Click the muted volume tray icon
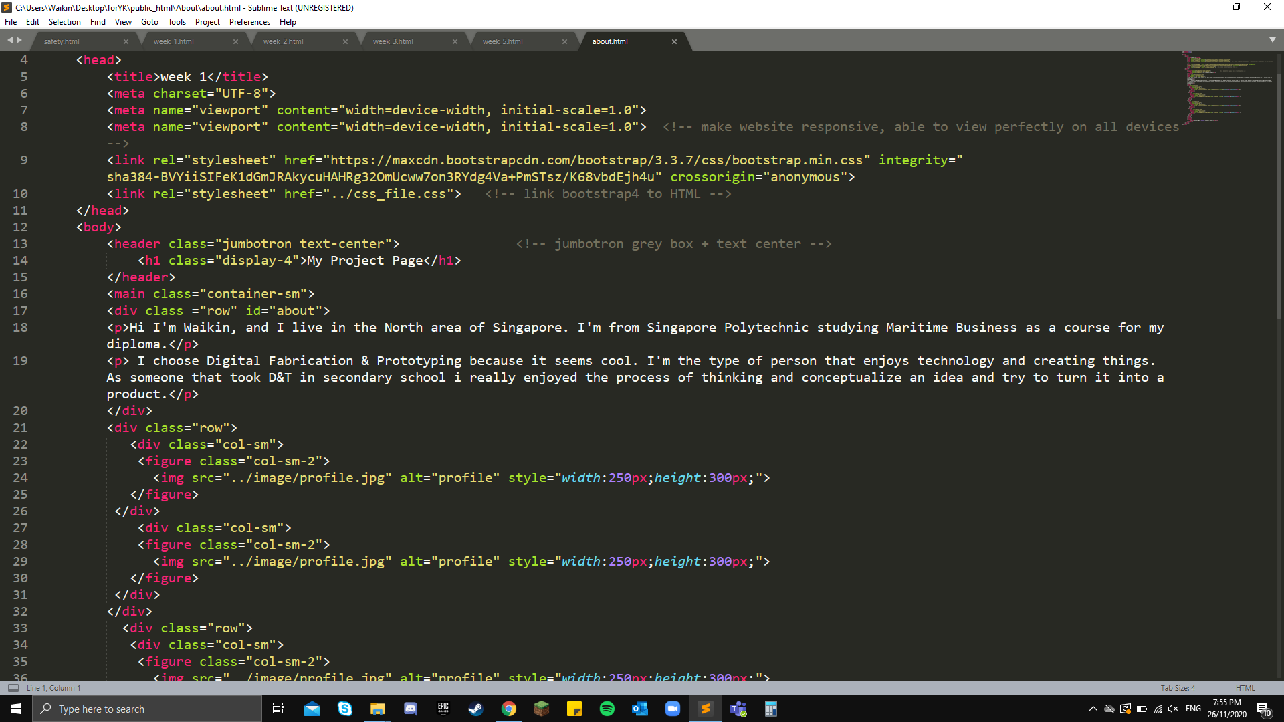This screenshot has width=1284, height=722. [1174, 709]
